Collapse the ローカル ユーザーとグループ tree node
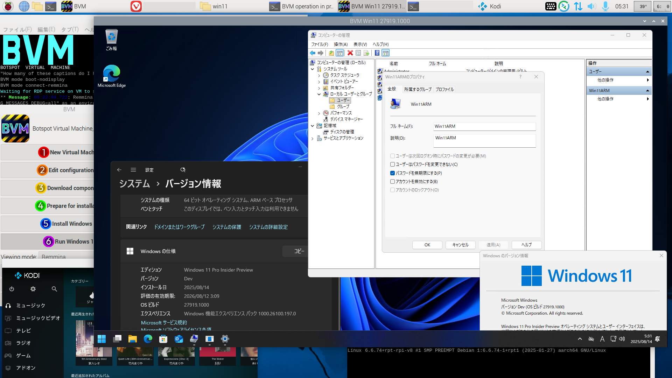This screenshot has height=378, width=672. tap(319, 94)
